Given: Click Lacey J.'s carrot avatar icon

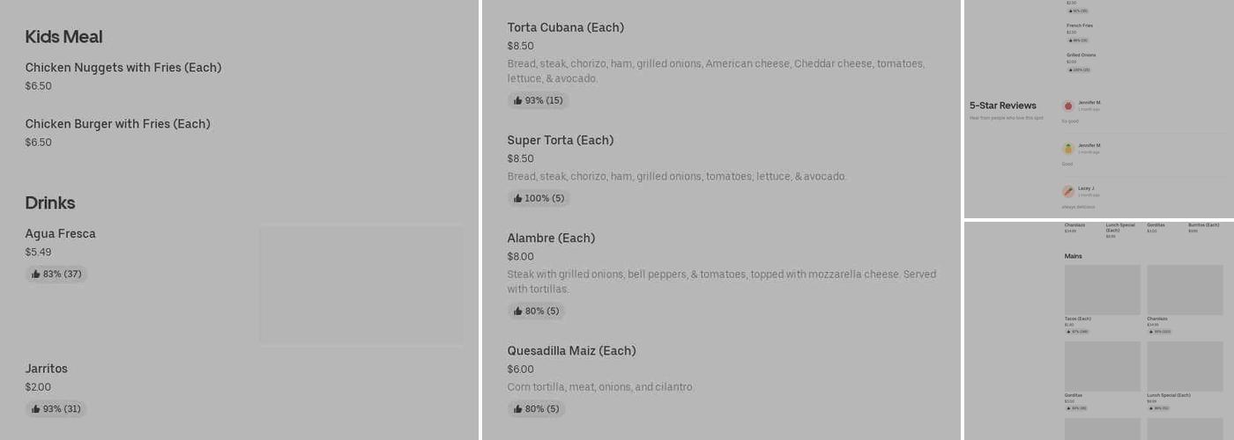Looking at the screenshot, I should (x=1068, y=191).
